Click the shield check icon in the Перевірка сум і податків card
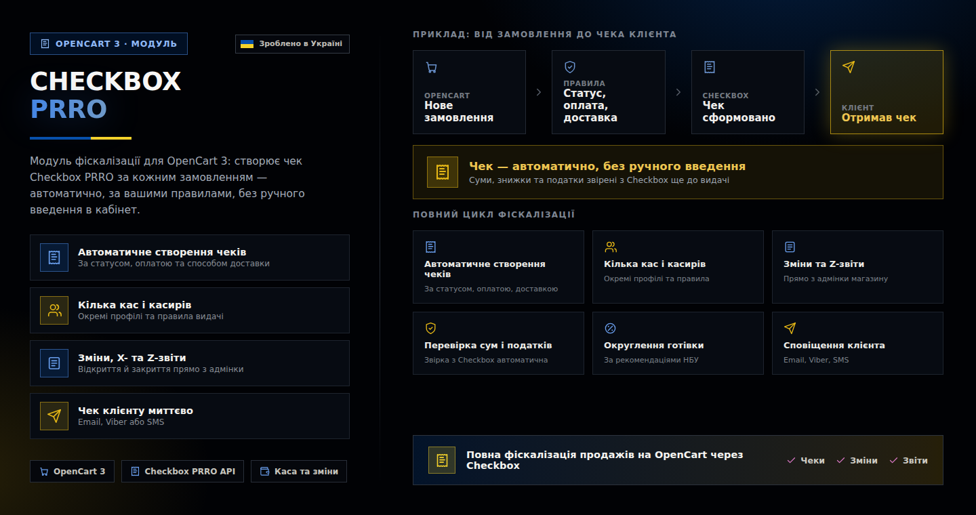 430,329
